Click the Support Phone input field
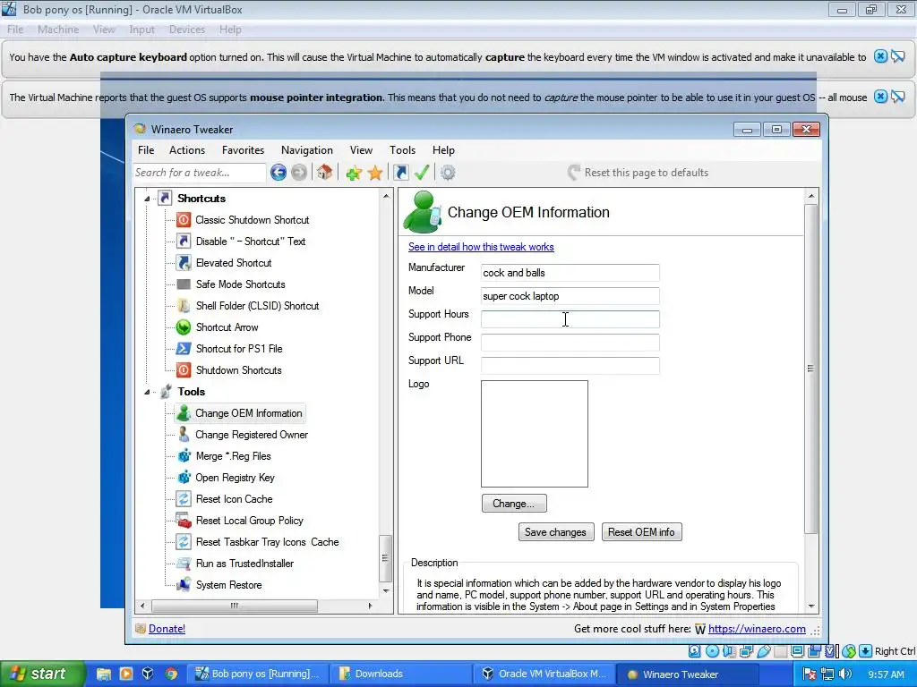Viewport: 917px width, 687px height. coord(570,343)
